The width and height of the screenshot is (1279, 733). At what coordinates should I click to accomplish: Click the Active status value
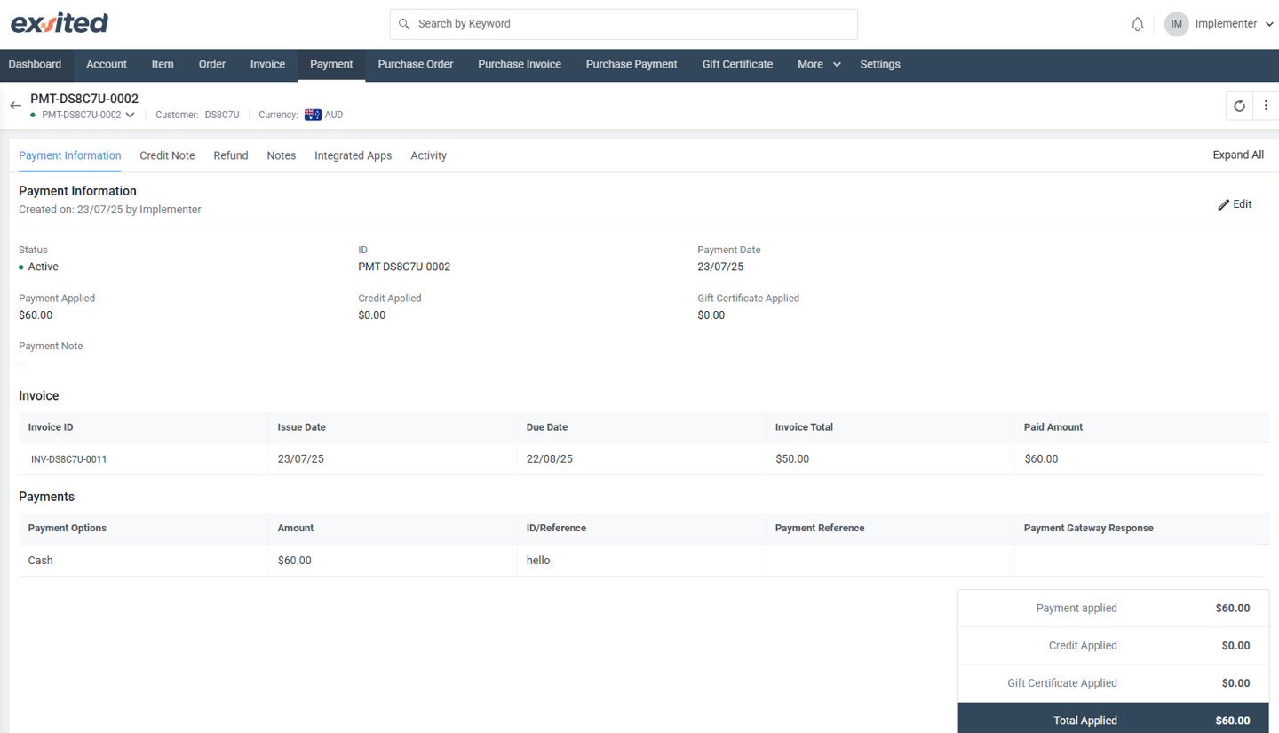[43, 267]
